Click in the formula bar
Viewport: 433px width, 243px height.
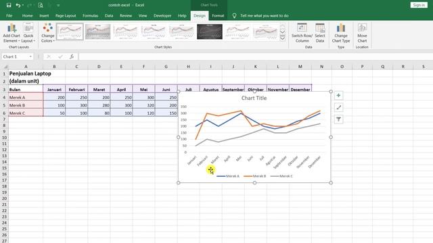(256, 57)
